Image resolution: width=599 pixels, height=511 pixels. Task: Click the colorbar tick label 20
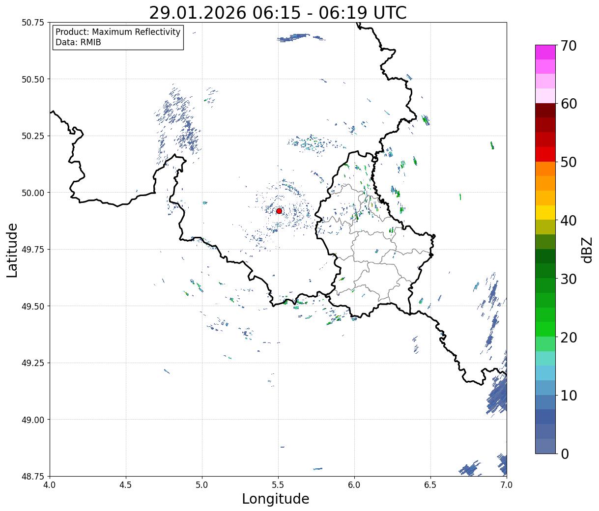(569, 337)
